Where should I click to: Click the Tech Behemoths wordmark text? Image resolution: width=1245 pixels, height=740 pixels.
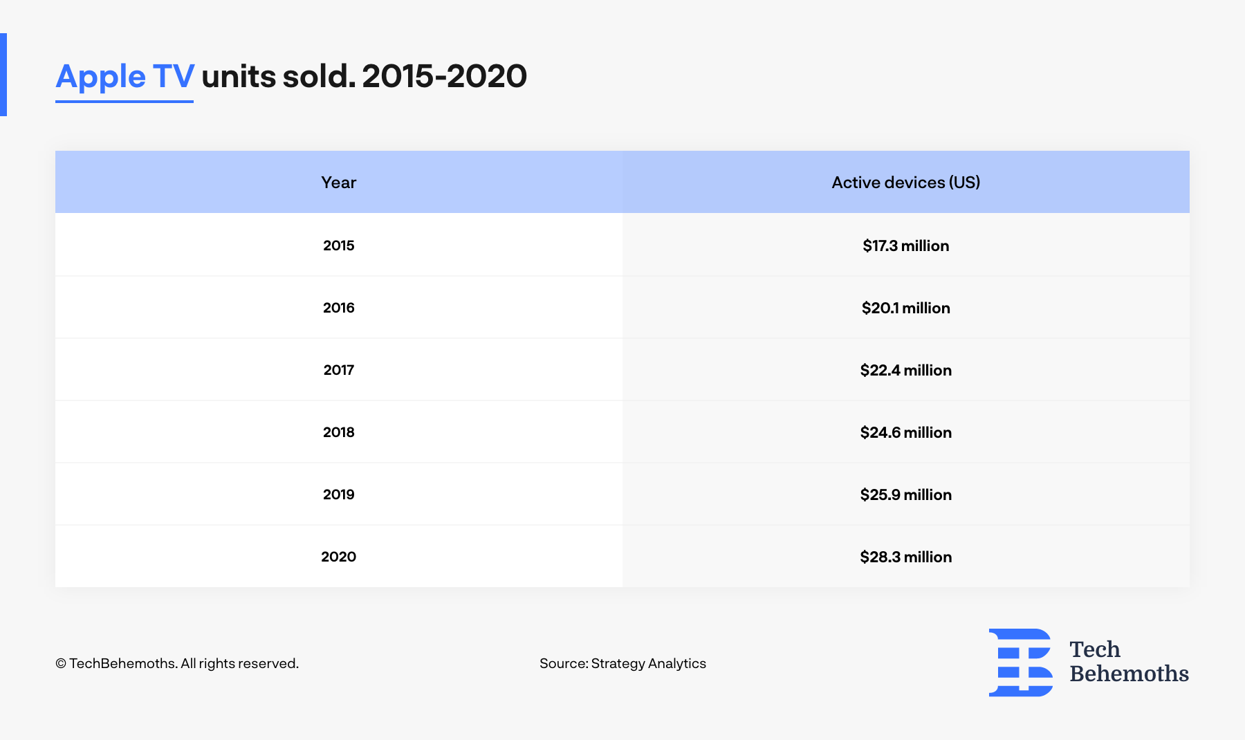(1129, 661)
